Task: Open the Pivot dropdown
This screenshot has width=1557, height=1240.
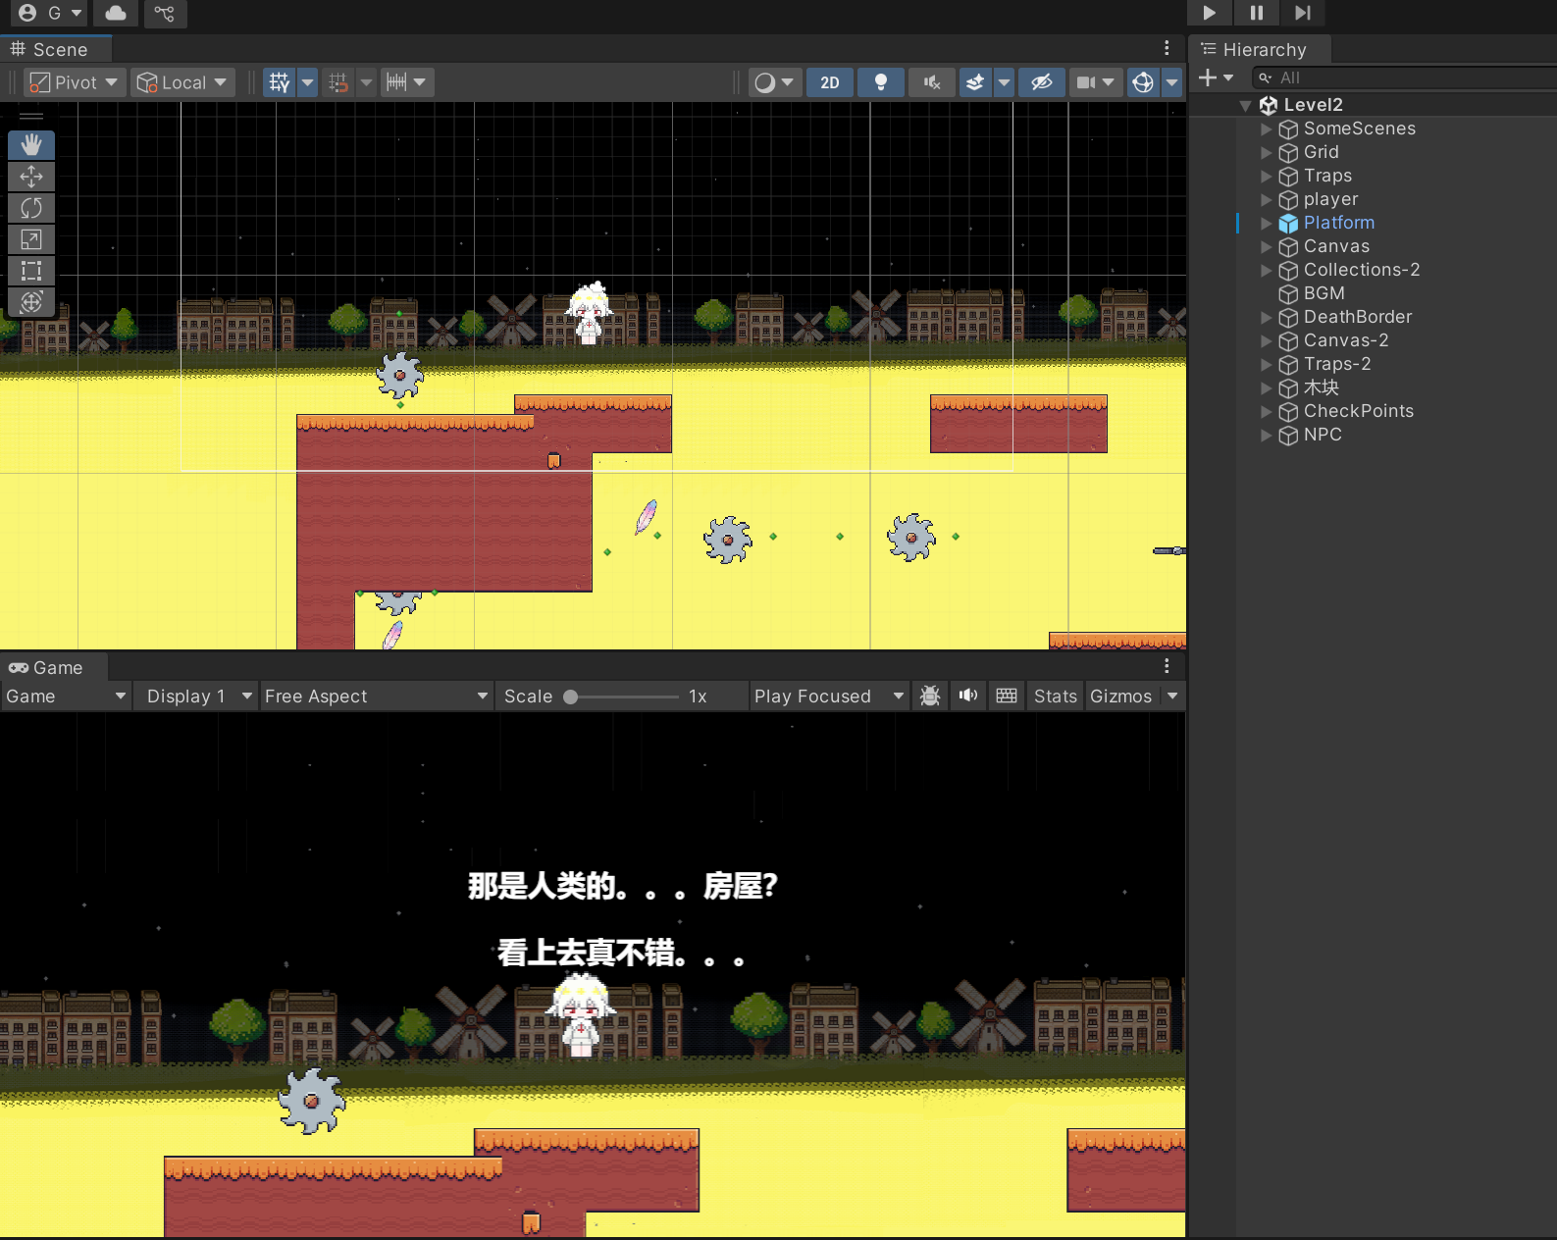Action: pyautogui.click(x=75, y=82)
